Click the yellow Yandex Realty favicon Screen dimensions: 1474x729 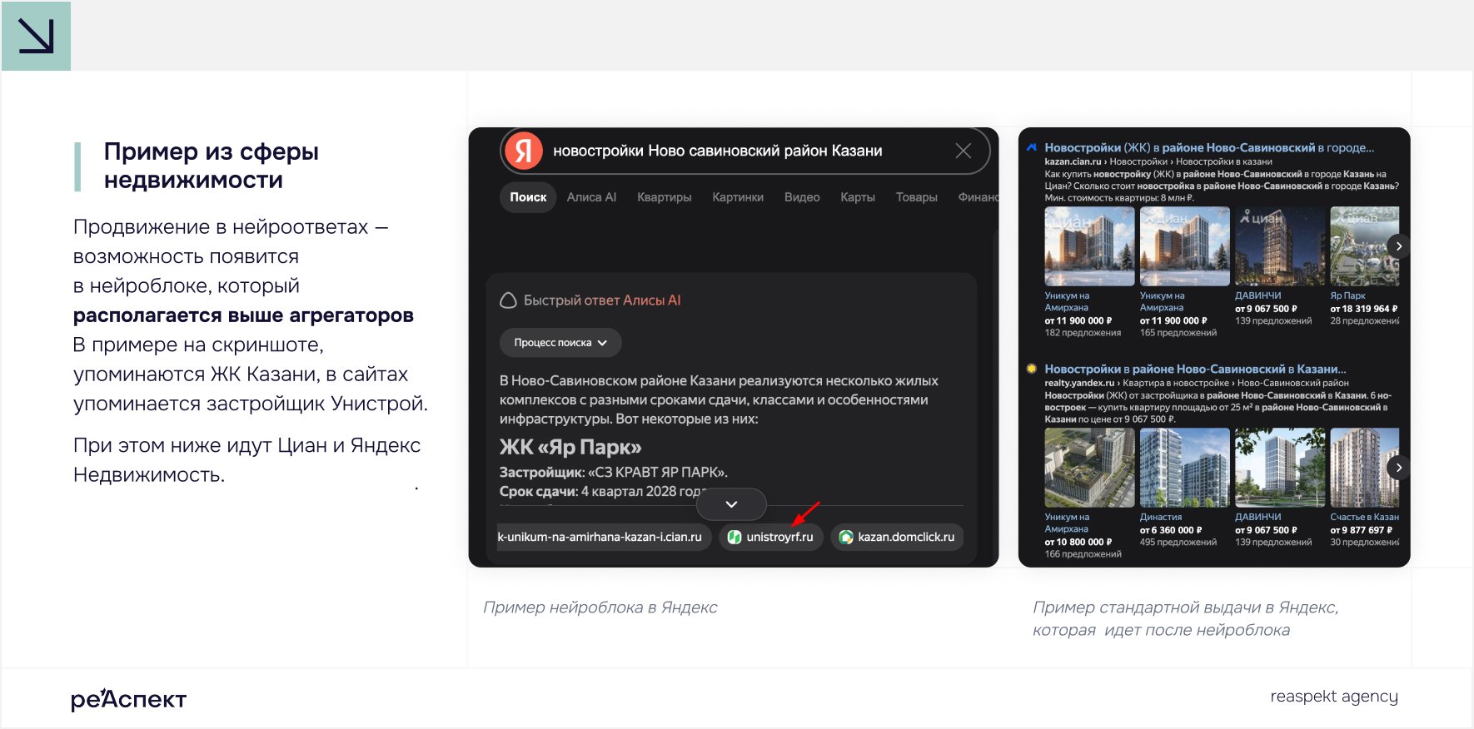click(x=1032, y=368)
